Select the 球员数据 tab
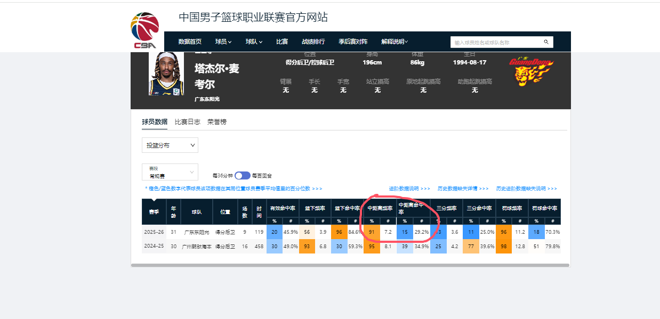Viewport: 660px width, 319px height. click(x=155, y=122)
